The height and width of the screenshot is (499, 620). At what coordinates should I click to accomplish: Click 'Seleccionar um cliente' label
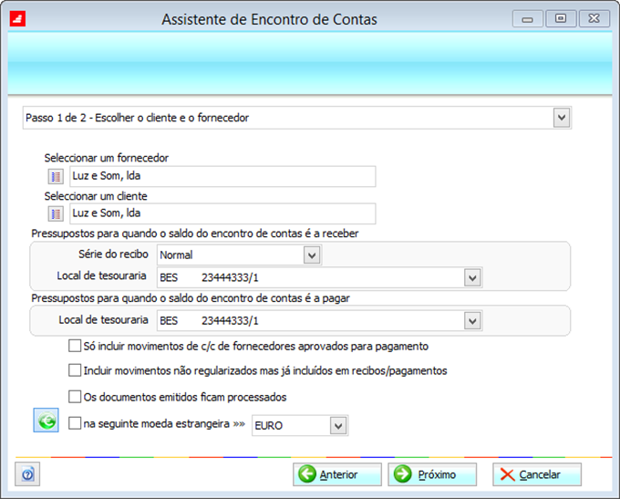click(96, 196)
